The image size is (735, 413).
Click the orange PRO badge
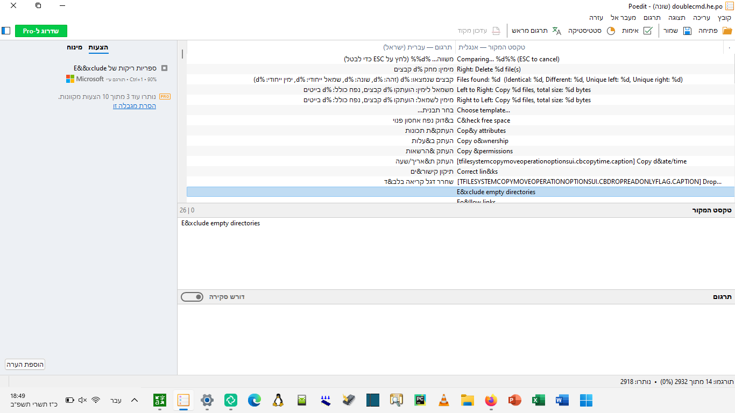165,97
